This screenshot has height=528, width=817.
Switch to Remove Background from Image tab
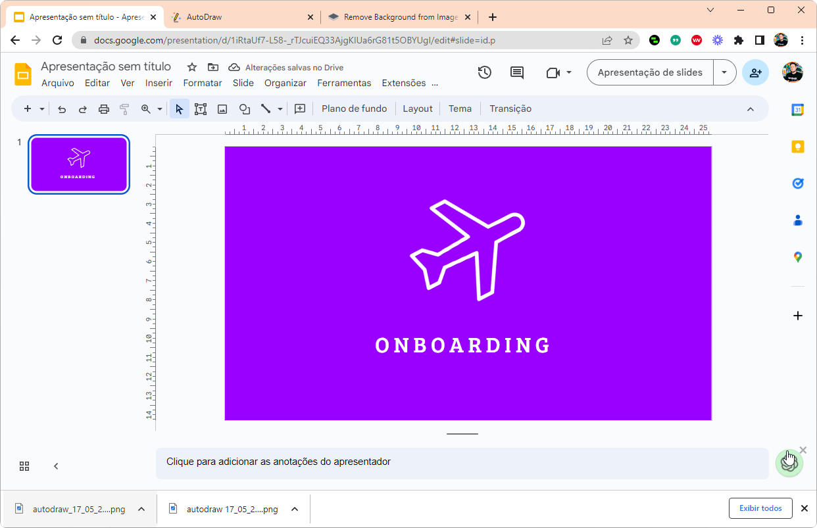click(x=399, y=17)
